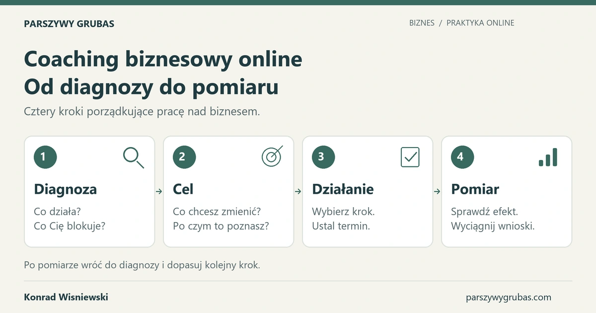Click the bar chart icon on Pomiar card
This screenshot has height=313, width=596.
click(548, 157)
